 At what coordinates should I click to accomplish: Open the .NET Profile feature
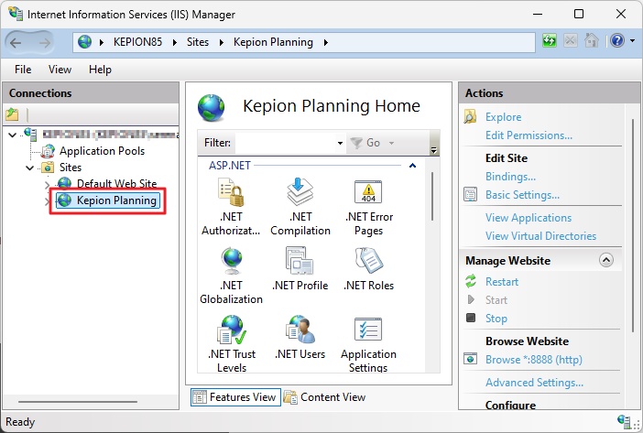pyautogui.click(x=300, y=269)
